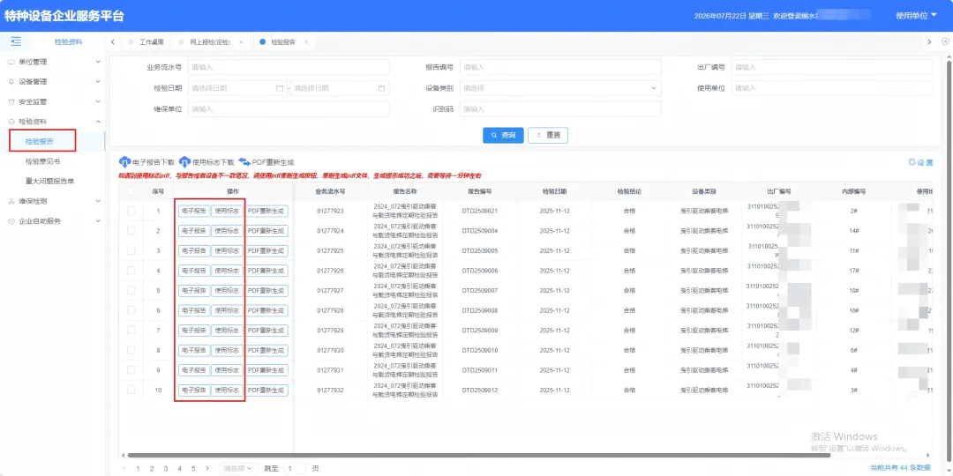953x476 pixels.
Task: Go to next page with right arrow
Action: [207, 469]
